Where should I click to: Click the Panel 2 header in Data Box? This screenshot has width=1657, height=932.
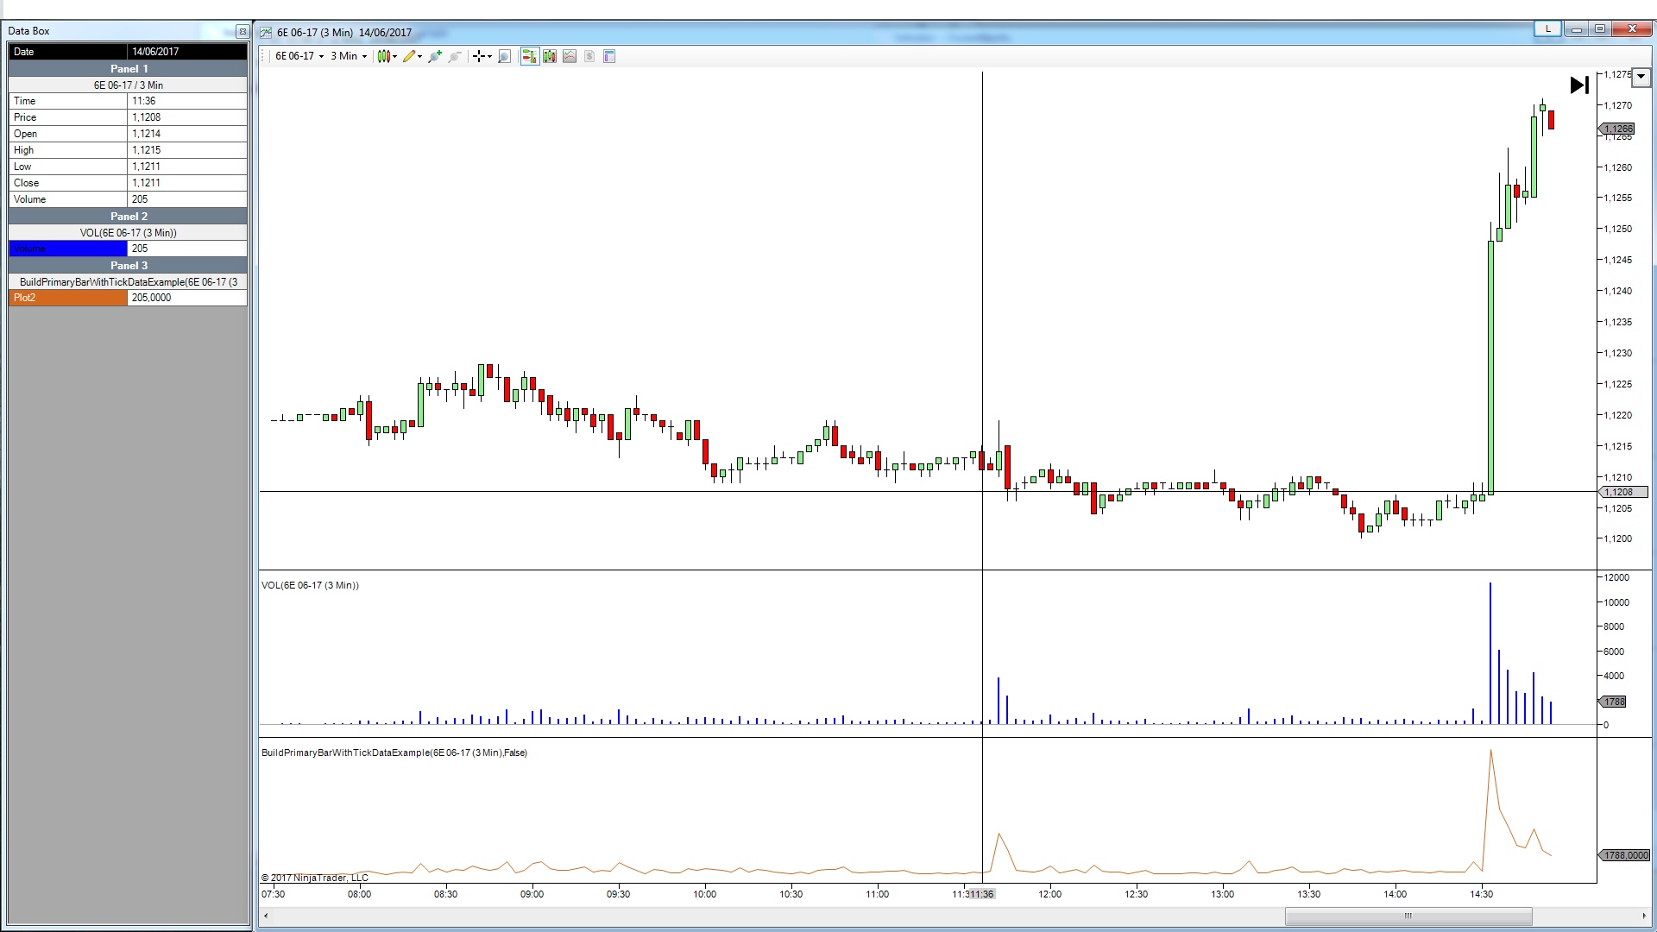129,216
